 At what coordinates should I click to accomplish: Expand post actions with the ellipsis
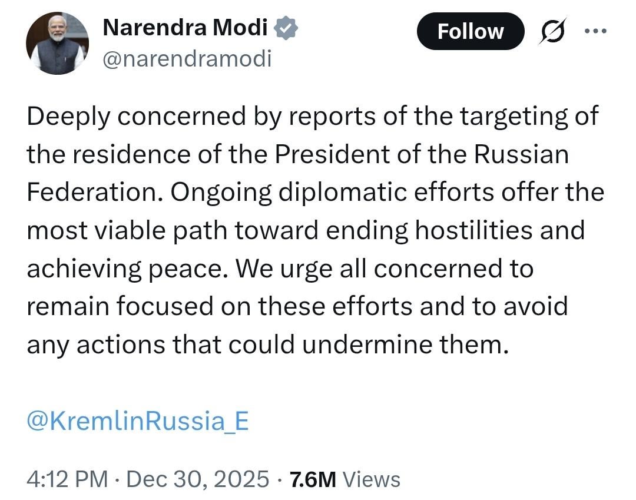[x=597, y=31]
